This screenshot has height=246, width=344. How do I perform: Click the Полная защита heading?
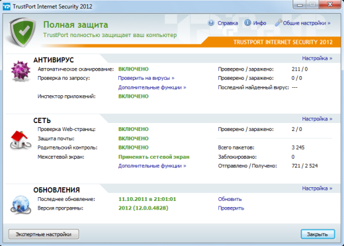(x=75, y=25)
